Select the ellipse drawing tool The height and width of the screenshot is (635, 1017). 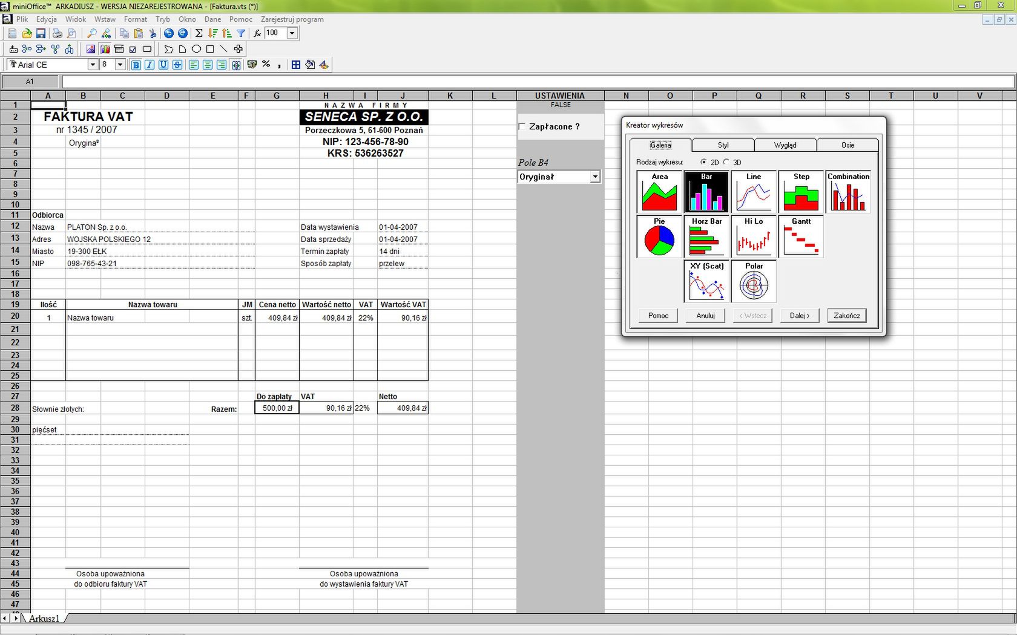point(196,49)
